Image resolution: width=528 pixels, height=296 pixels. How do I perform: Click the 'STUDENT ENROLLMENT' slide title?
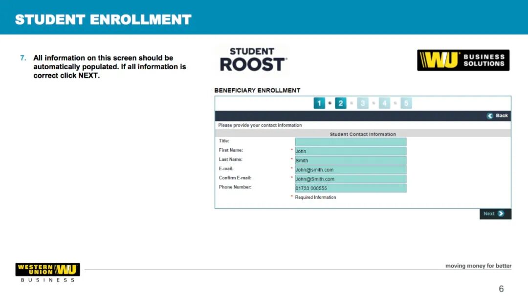[x=103, y=20]
